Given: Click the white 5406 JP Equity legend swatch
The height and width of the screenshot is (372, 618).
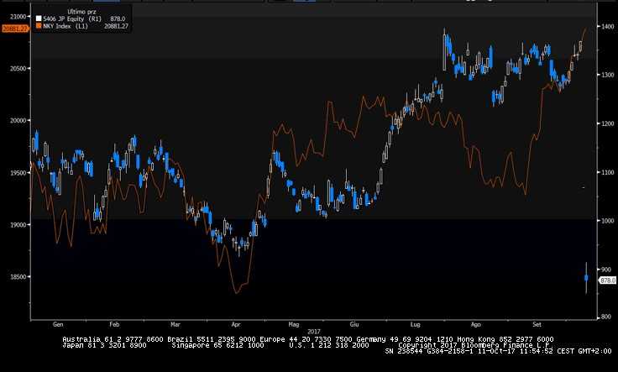Looking at the screenshot, I should pos(39,18).
